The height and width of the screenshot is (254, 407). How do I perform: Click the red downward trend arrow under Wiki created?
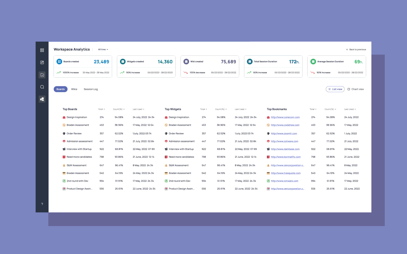point(186,72)
